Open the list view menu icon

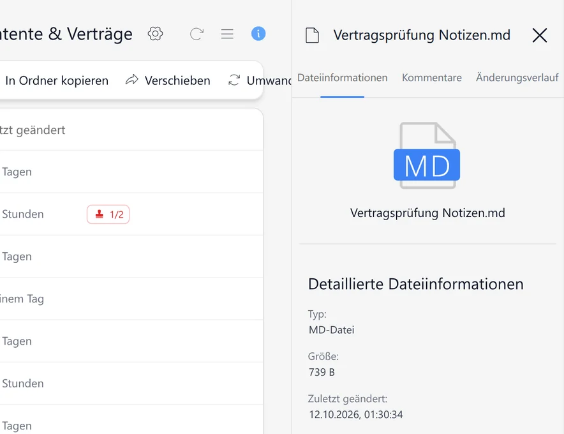coord(227,34)
